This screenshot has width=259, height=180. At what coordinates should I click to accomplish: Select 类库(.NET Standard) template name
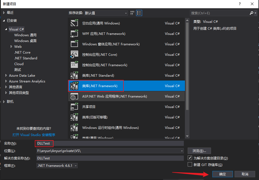98,76
